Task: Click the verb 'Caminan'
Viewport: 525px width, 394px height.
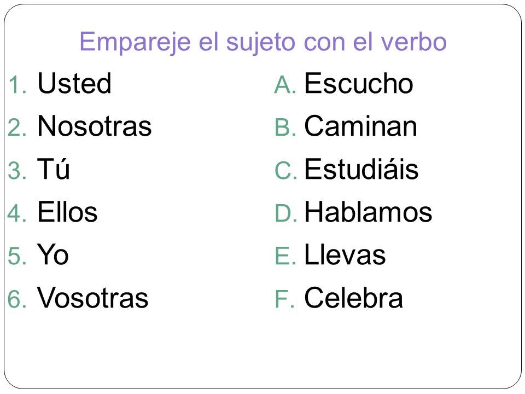Action: pos(360,126)
